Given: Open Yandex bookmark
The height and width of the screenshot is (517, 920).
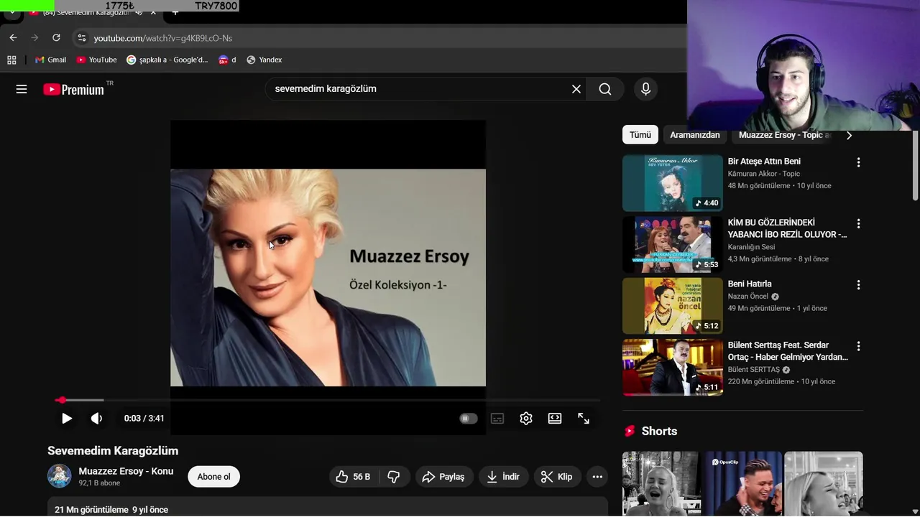Looking at the screenshot, I should (264, 60).
